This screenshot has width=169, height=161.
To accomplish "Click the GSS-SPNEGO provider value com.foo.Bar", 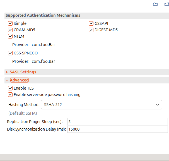I will [43, 61].
